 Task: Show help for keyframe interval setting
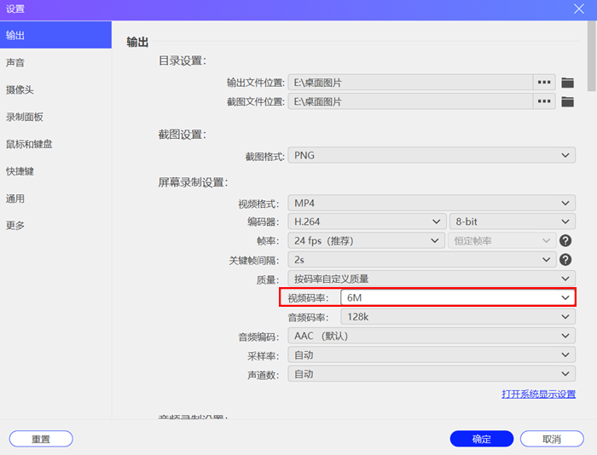tap(565, 260)
